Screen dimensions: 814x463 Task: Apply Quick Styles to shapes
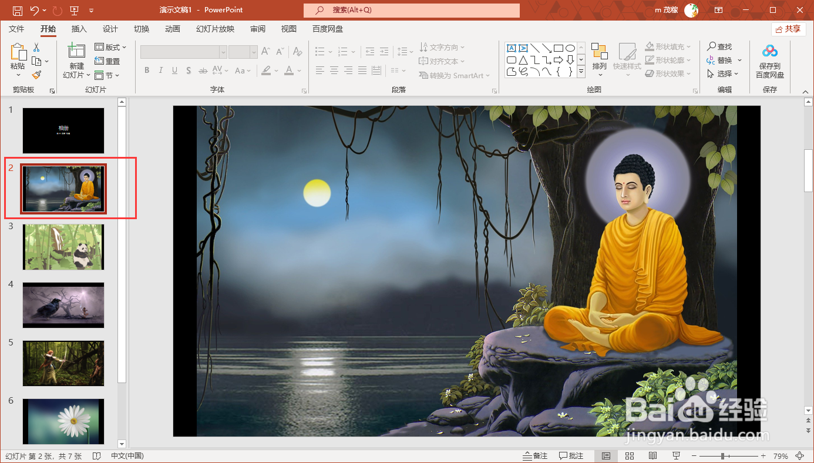coord(627,59)
